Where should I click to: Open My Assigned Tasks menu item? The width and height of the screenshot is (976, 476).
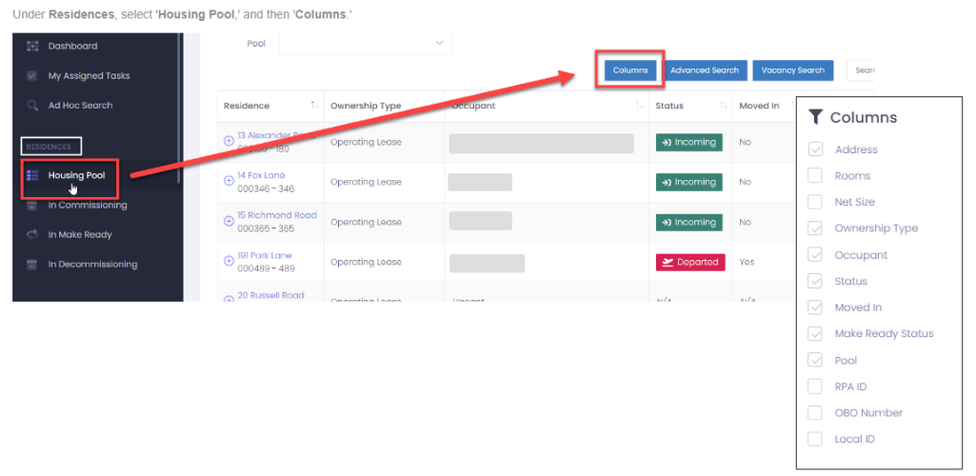coord(89,76)
